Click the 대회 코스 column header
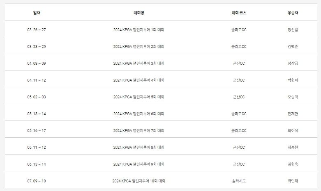The height and width of the screenshot is (191, 321). pos(239,13)
